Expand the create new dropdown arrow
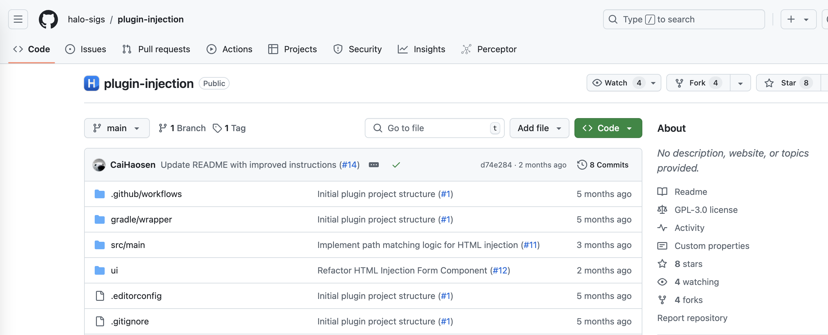 point(806,19)
